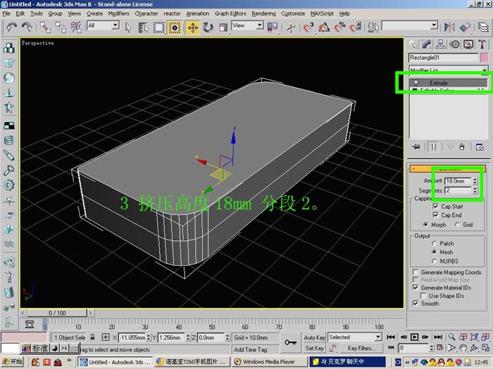Click the X coordinate spinner arrows
Image resolution: width=493 pixels, height=369 pixels.
(x=149, y=337)
